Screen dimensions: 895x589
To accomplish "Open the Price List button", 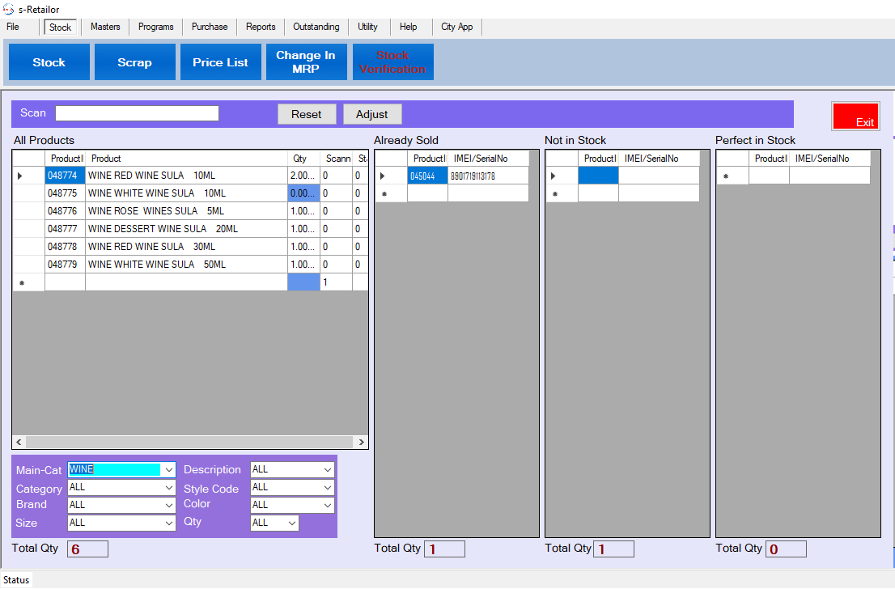I will (220, 62).
